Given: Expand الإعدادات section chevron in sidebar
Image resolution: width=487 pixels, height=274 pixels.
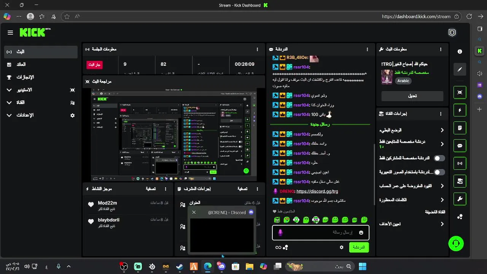Looking at the screenshot, I should [9, 115].
